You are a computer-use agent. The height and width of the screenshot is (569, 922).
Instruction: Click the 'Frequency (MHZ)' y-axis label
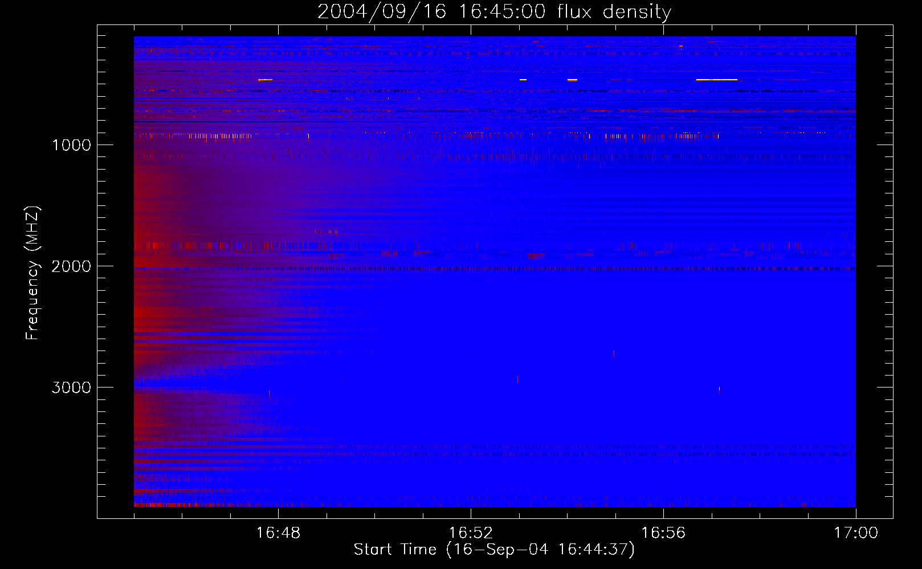tap(33, 273)
